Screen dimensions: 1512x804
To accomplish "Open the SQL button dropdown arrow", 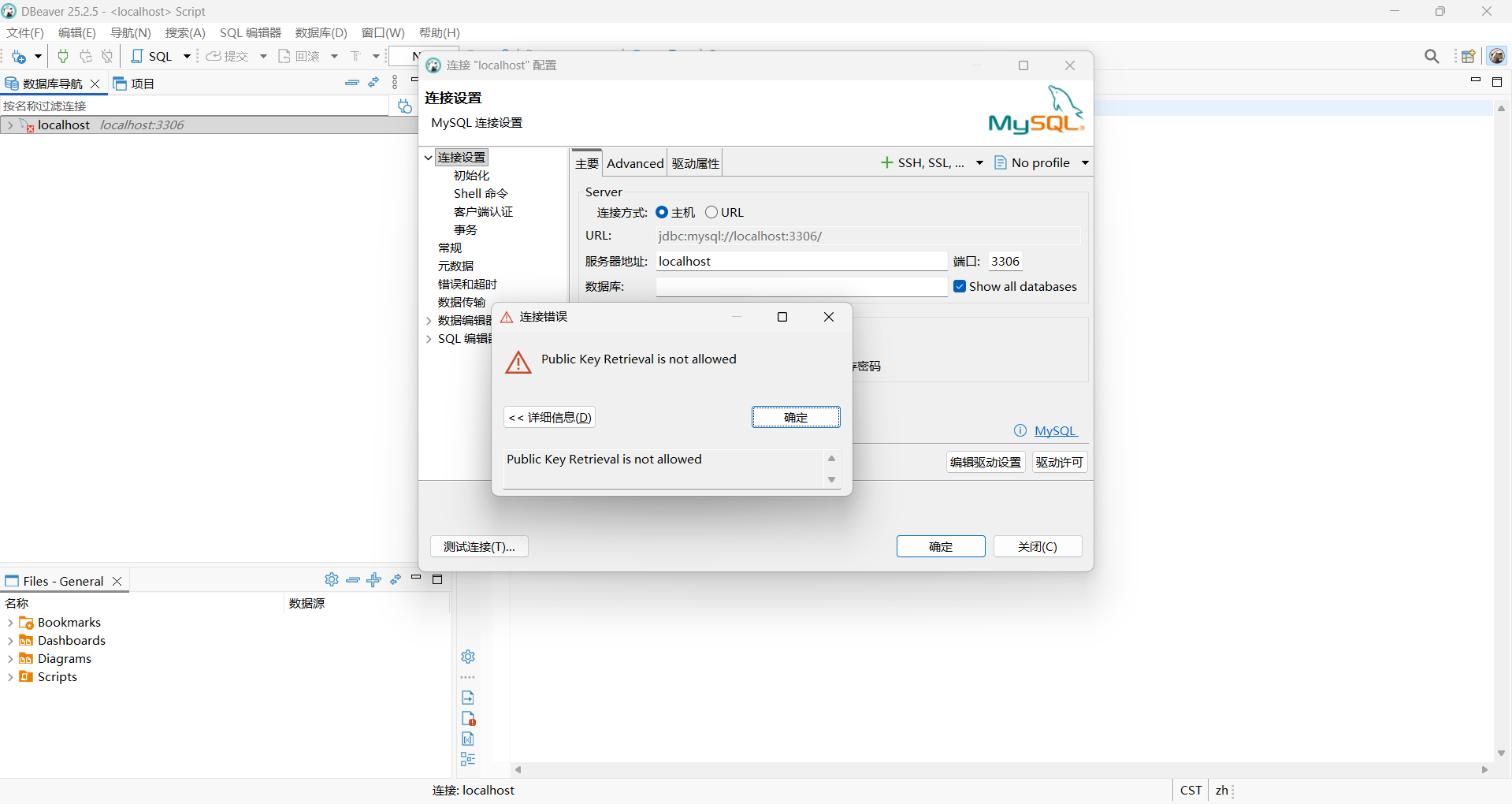I will (x=187, y=56).
